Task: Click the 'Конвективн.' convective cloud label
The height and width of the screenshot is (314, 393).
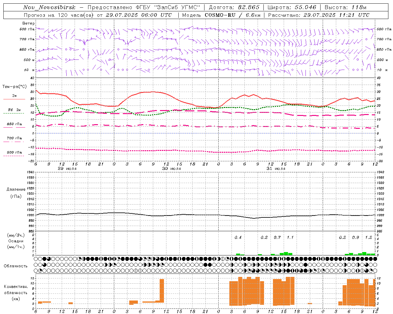Action: tap(16, 287)
